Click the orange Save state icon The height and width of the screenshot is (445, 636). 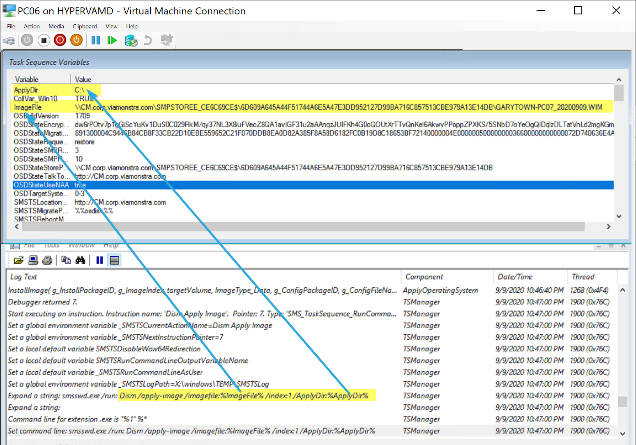[x=76, y=40]
